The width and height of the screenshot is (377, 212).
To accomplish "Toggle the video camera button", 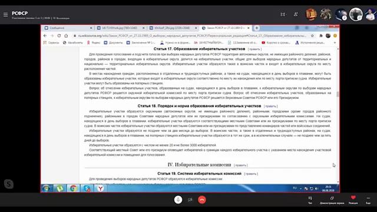I will (x=190, y=200).
